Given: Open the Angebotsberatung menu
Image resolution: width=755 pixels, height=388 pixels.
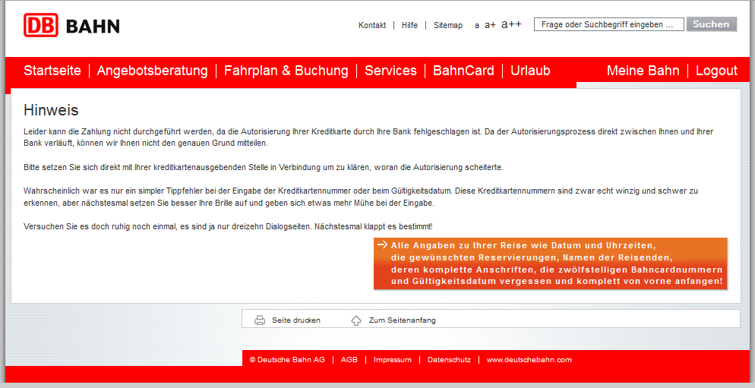Looking at the screenshot, I should [152, 71].
